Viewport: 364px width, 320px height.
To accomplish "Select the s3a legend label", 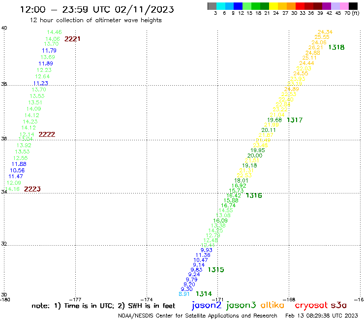I will (338, 305).
